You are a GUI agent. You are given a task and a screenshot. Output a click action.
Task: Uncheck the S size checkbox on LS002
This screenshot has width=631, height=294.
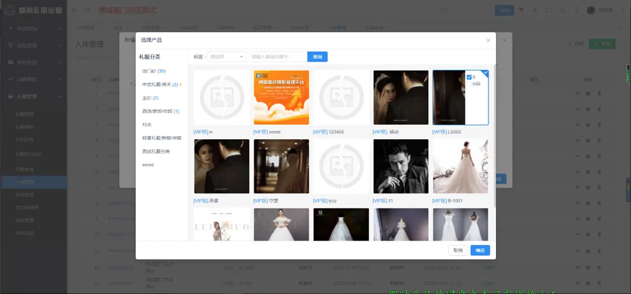tap(469, 77)
